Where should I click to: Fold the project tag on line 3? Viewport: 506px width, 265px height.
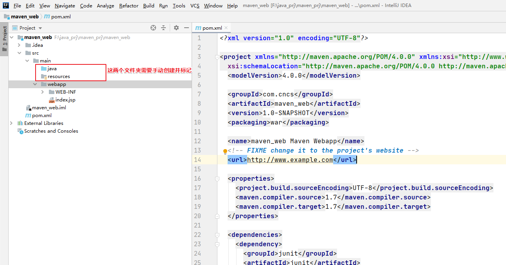pos(217,57)
